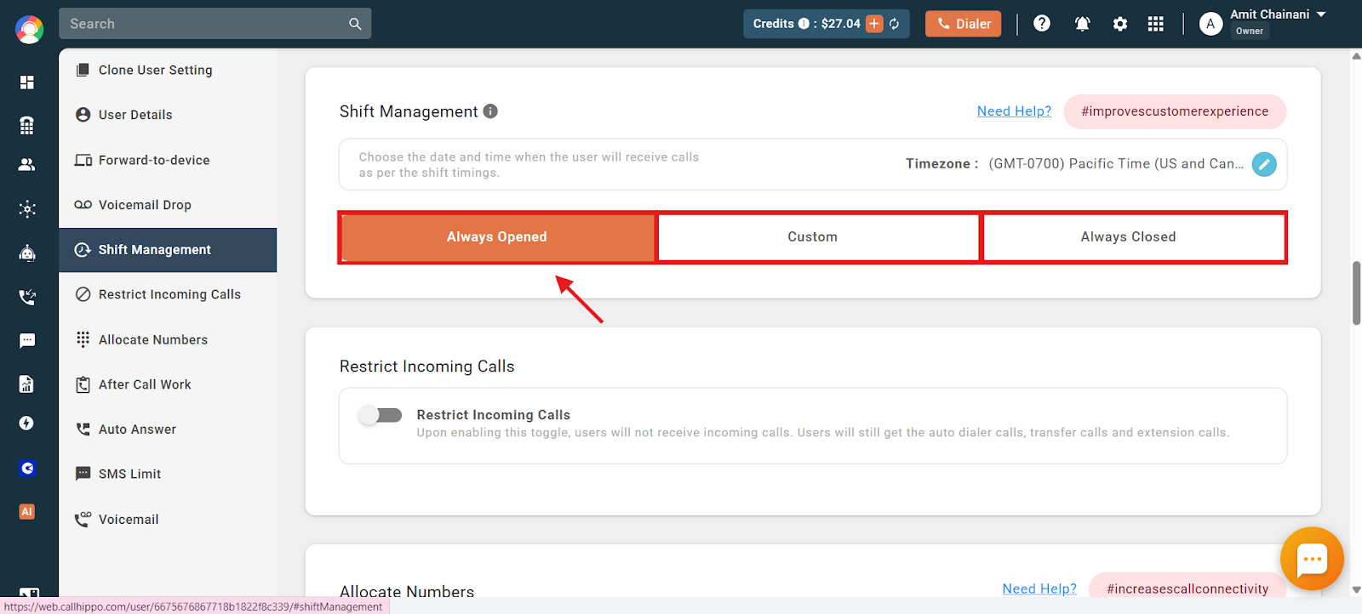Open the numbers dialpad building icon in left rail
1362x614 pixels.
[x=27, y=125]
